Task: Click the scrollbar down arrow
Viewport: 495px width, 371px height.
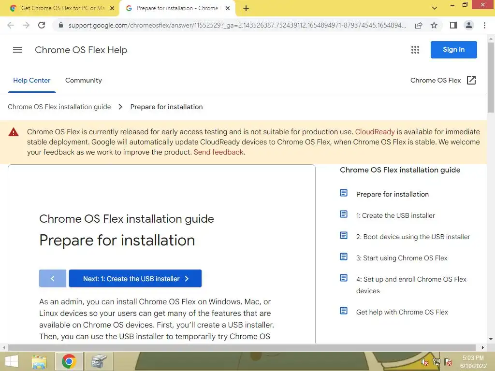Action: 491,339
